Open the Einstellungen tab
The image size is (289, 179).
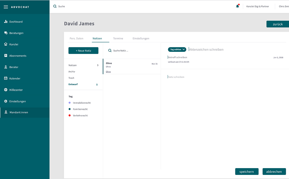click(141, 39)
